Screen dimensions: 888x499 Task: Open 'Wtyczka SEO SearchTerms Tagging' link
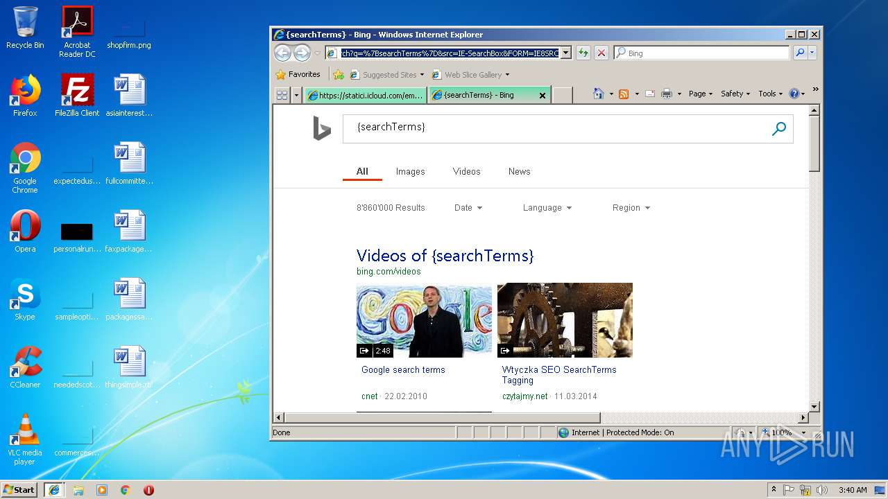pyautogui.click(x=559, y=375)
